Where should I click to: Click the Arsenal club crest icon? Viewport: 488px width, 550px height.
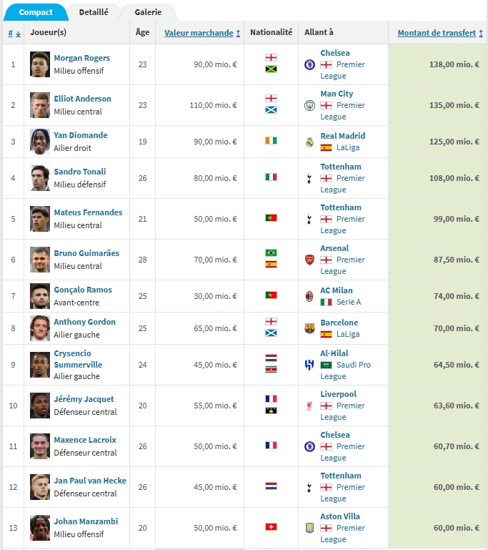click(309, 260)
